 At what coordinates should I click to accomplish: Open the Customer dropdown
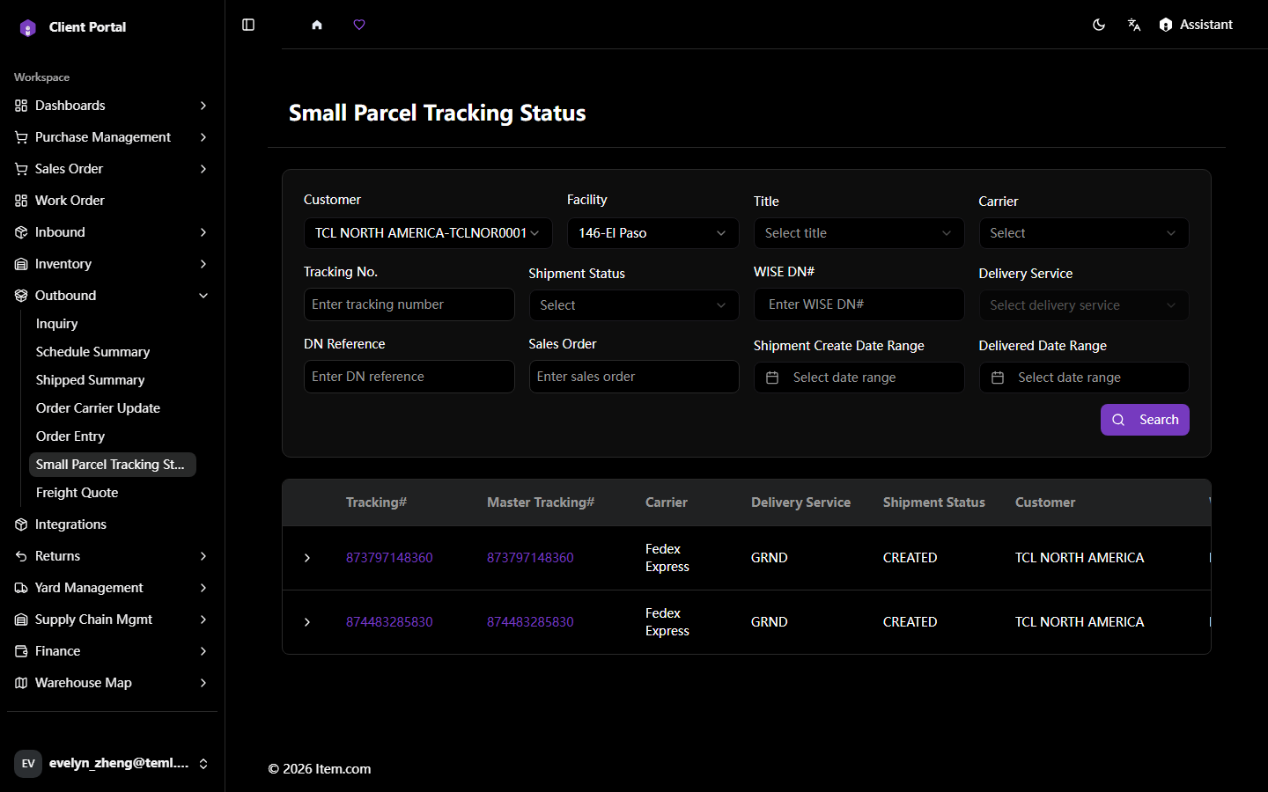pyautogui.click(x=428, y=233)
